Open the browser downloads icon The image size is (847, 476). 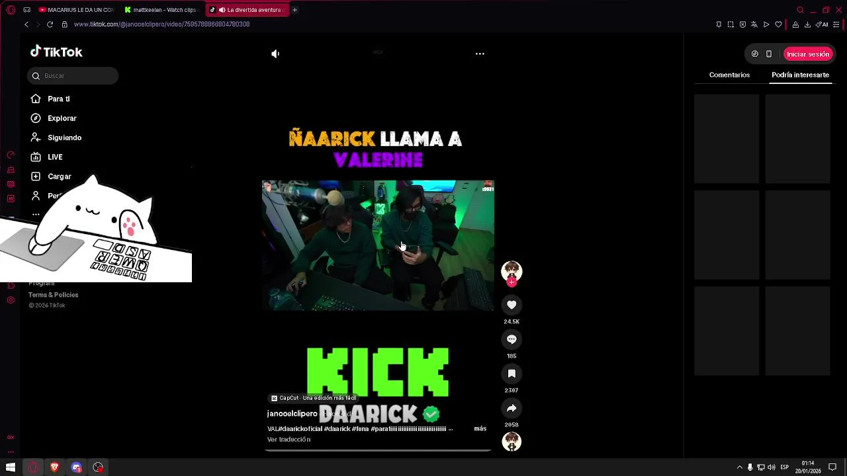(x=808, y=24)
